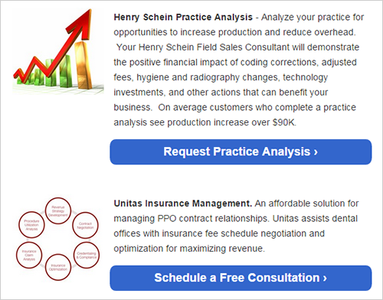Click the Request Practice Analysis button

coord(241,152)
